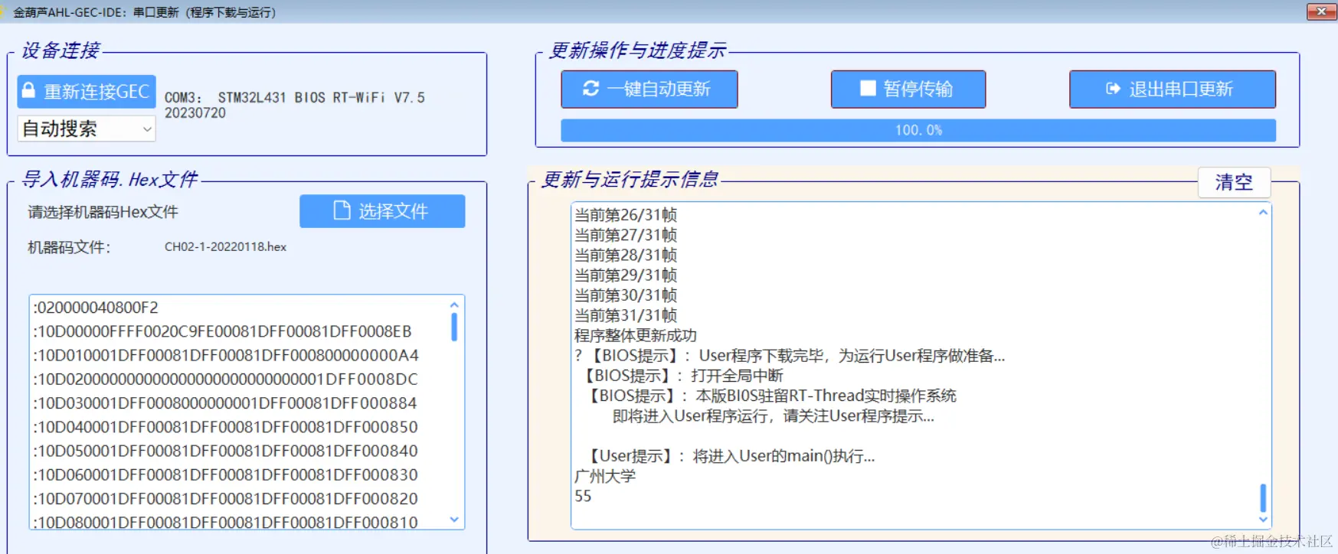Click label 请选择机器码Hex文件
This screenshot has height=554, width=1338.
pos(103,212)
